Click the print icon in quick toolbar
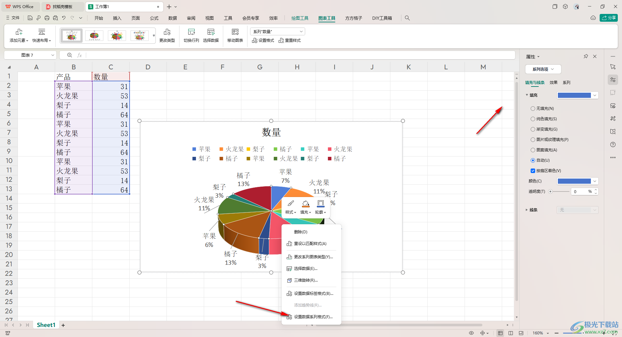 click(x=47, y=18)
